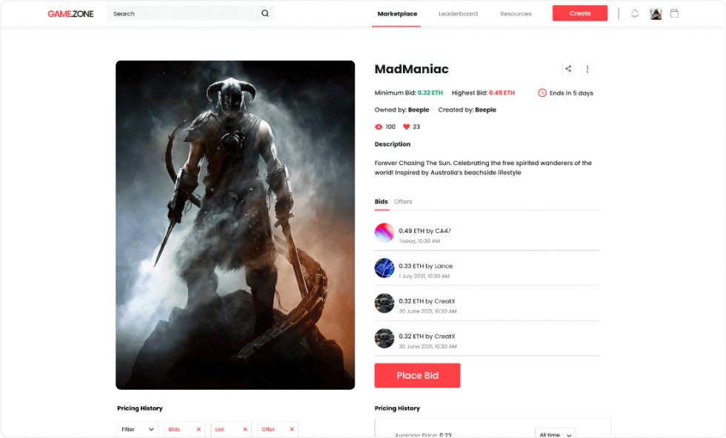Switch to the Offers tab
The height and width of the screenshot is (438, 726).
tap(403, 201)
